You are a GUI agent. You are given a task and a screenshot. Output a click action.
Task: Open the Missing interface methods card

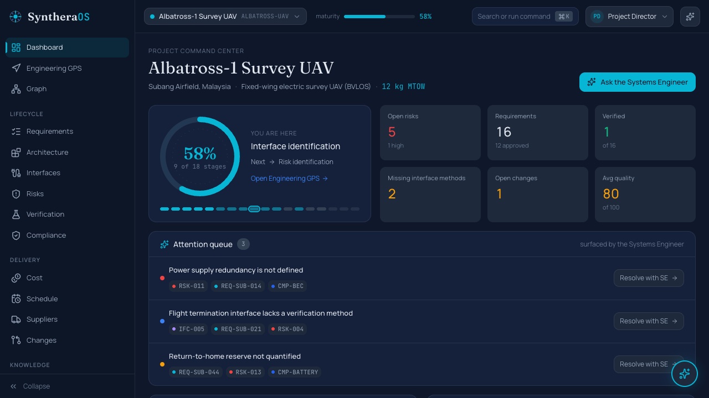pos(430,195)
